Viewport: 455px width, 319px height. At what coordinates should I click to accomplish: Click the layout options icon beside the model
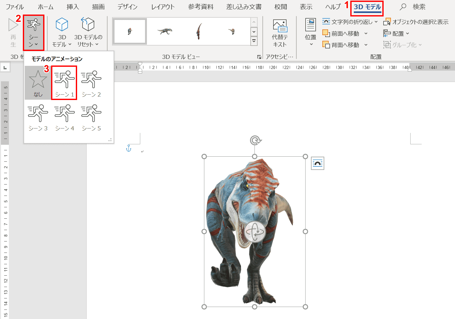[317, 163]
